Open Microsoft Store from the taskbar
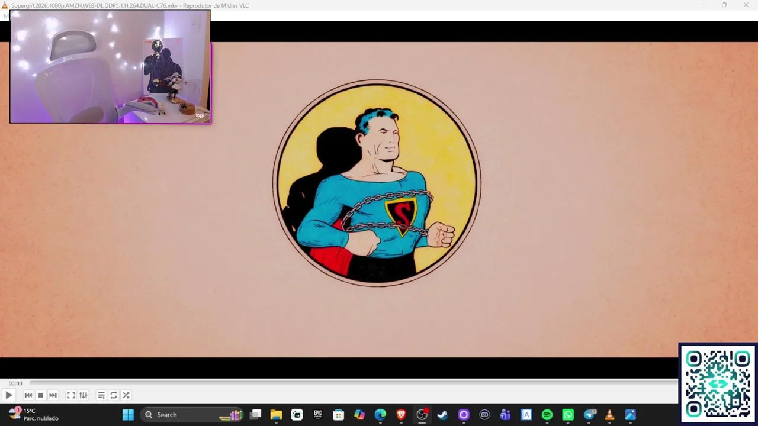758x426 pixels. [x=338, y=415]
